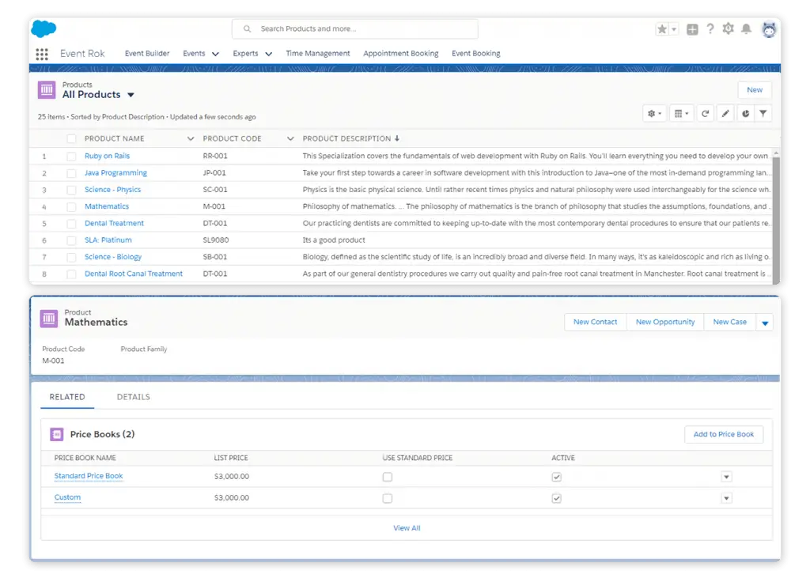Viewport: 810px width, 574px height.
Task: Open the All Products list view dropdown
Action: [x=131, y=95]
